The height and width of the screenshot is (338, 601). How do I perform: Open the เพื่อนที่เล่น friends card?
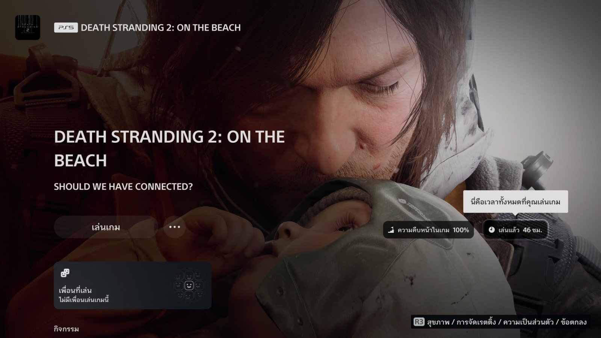(x=133, y=285)
